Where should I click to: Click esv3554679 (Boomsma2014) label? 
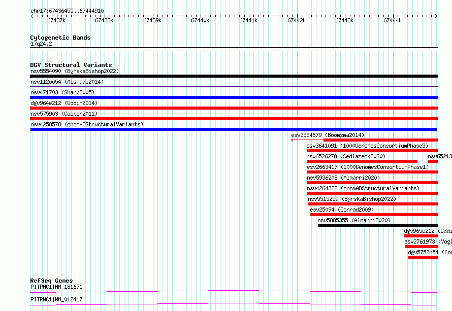[328, 135]
